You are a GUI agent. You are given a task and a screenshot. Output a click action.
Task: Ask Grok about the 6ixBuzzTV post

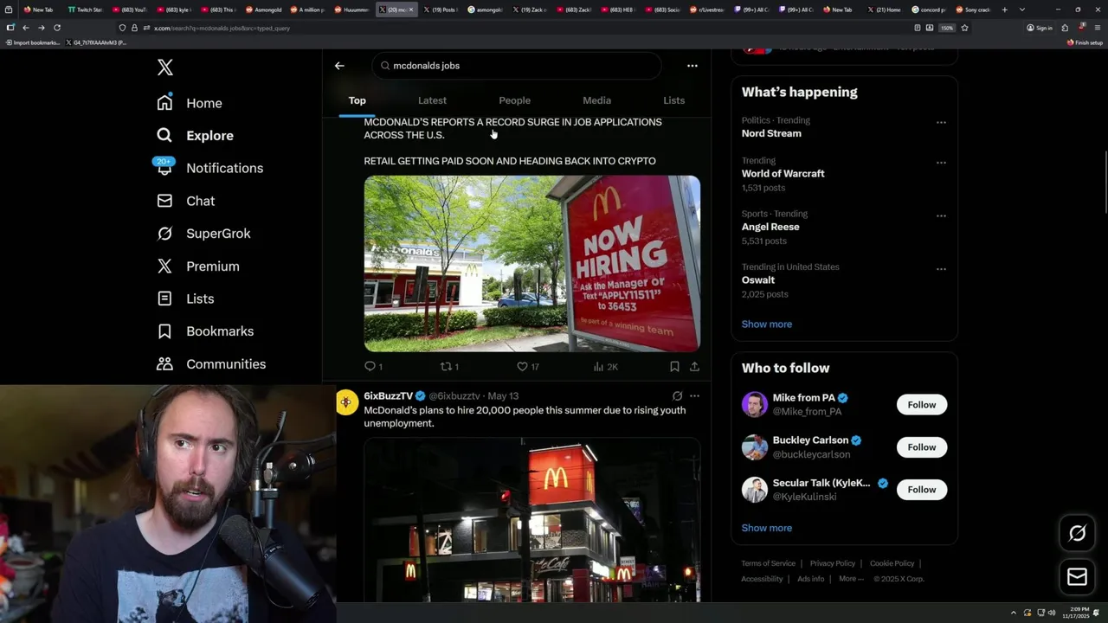click(677, 396)
